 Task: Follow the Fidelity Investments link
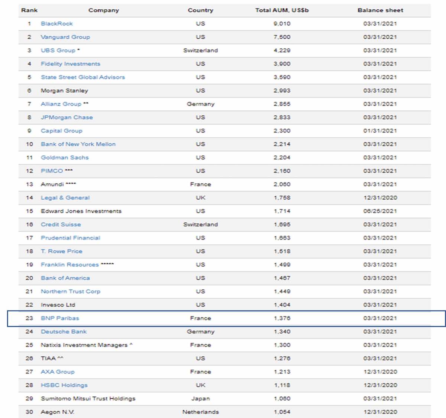(x=71, y=64)
